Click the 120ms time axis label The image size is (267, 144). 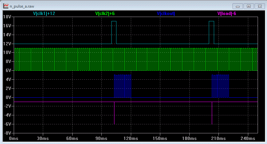131,138
